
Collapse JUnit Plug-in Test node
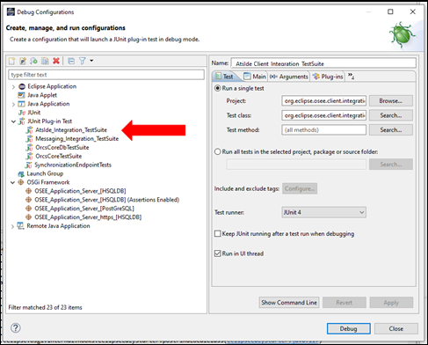[x=13, y=121]
